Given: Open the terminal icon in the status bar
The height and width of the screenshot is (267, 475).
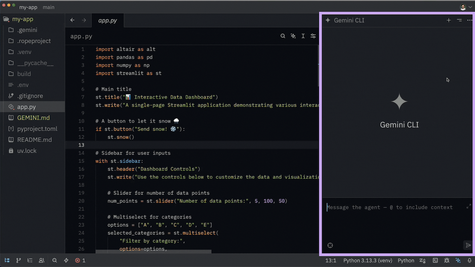Looking at the screenshot, I should (x=435, y=261).
